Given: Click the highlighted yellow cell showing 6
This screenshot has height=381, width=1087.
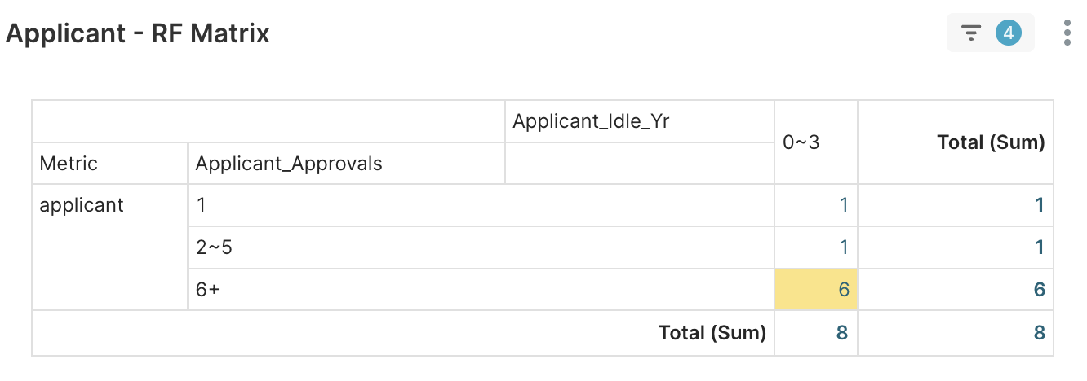Looking at the screenshot, I should point(815,290).
